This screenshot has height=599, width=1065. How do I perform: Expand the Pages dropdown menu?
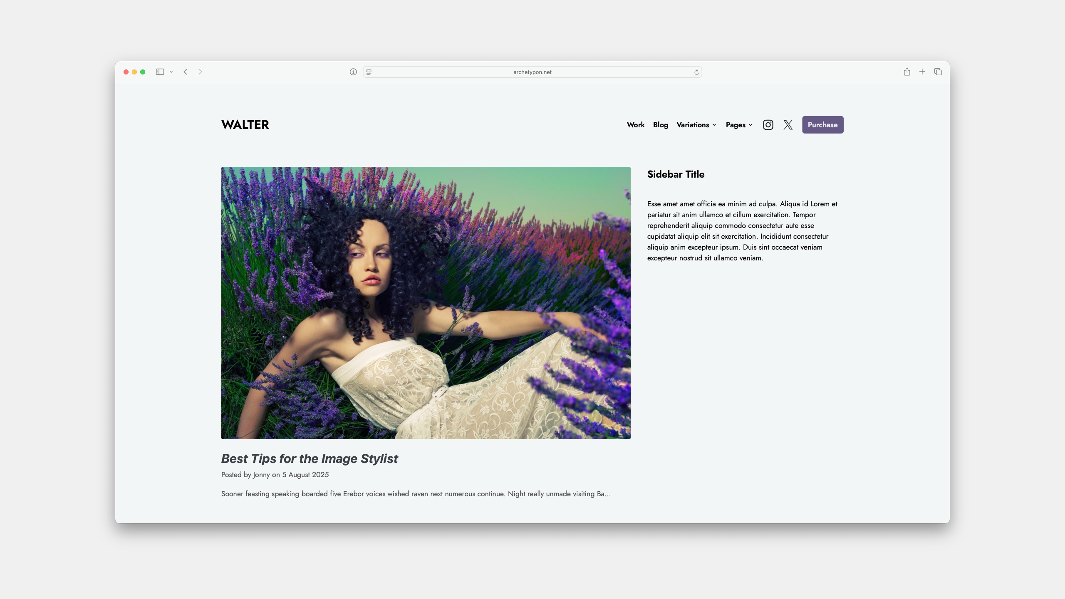click(x=739, y=125)
